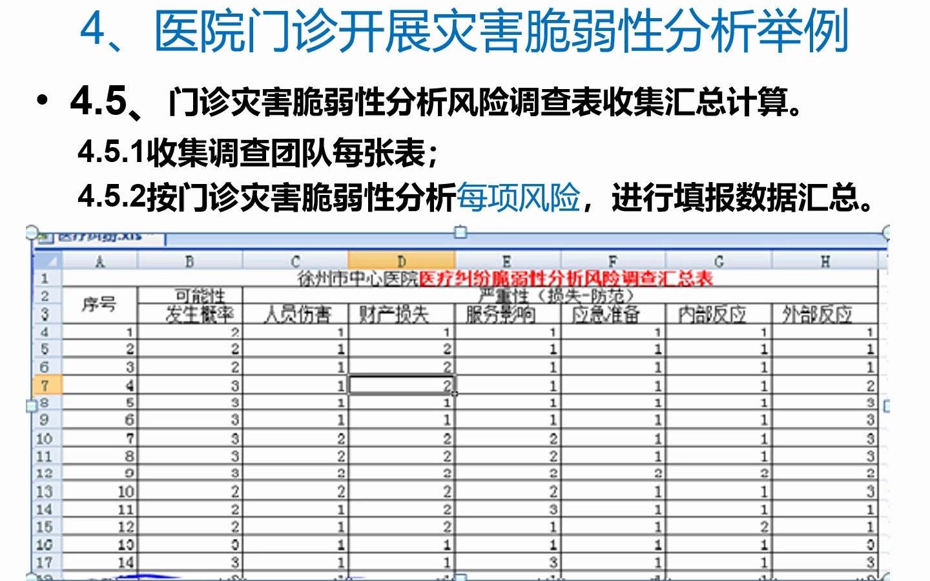930x581 pixels.
Task: Click the 发生概率 value in spreadsheet row 4
Action: coord(190,332)
